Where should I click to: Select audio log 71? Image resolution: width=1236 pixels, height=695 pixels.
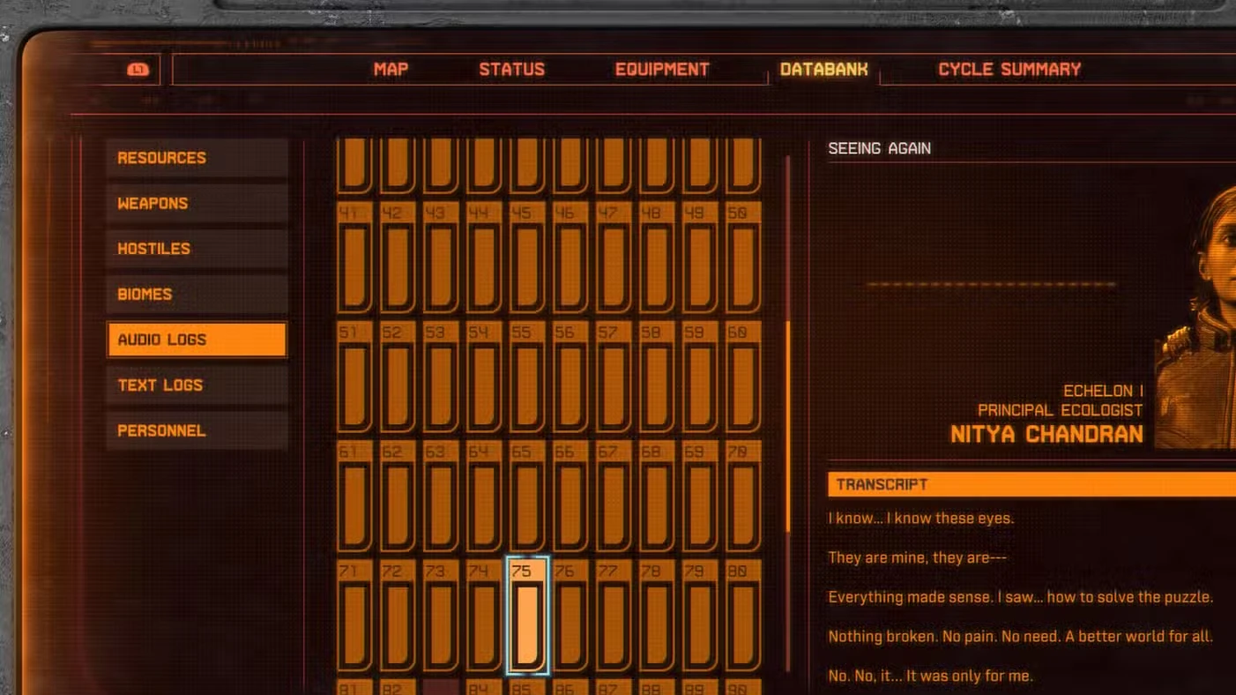(x=354, y=616)
